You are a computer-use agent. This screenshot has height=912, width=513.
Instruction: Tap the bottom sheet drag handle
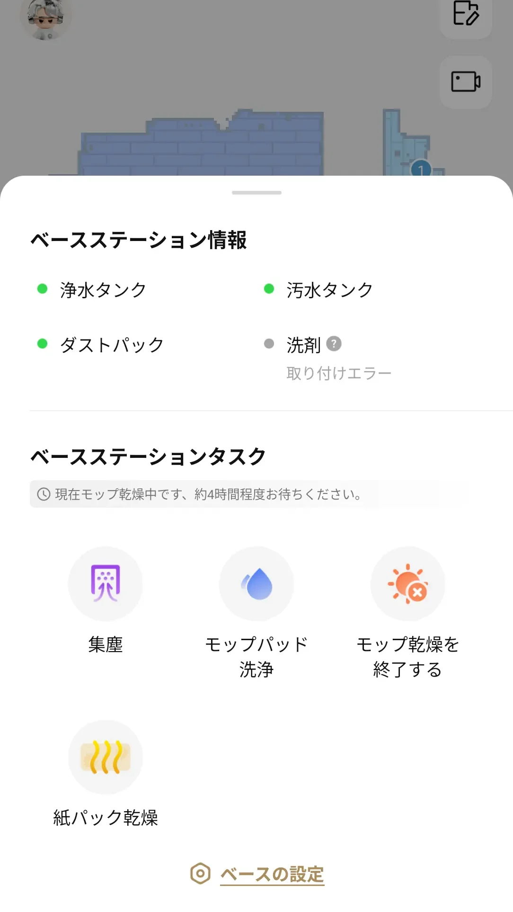pos(256,193)
